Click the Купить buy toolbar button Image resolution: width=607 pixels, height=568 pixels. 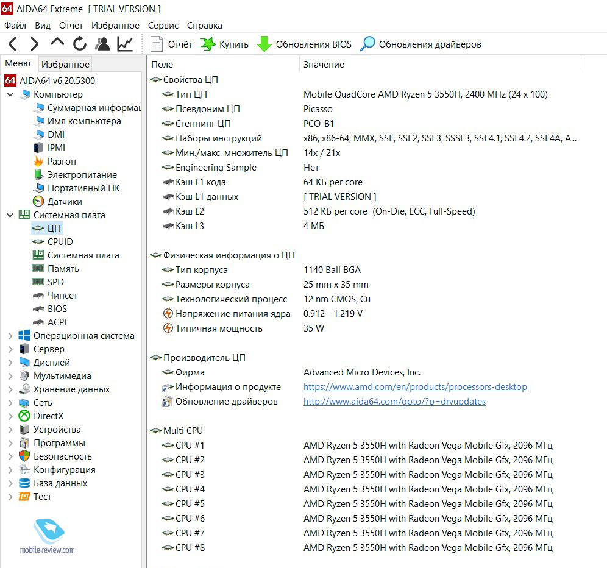click(224, 44)
